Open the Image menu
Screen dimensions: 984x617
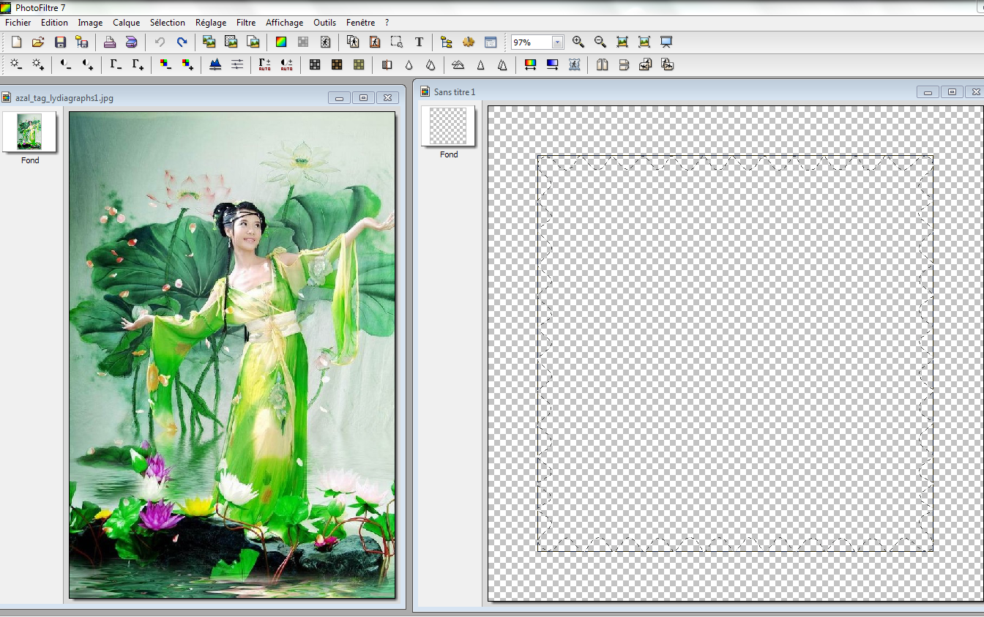(x=90, y=23)
